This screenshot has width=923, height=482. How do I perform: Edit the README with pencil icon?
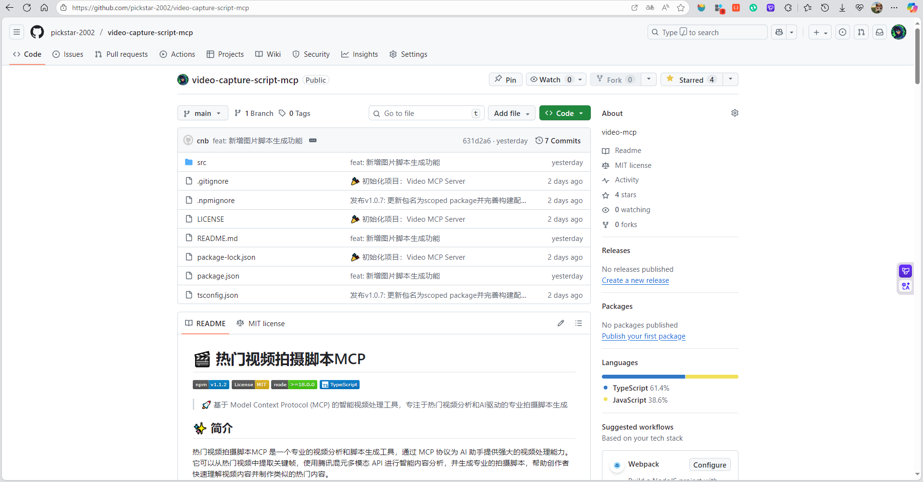561,323
